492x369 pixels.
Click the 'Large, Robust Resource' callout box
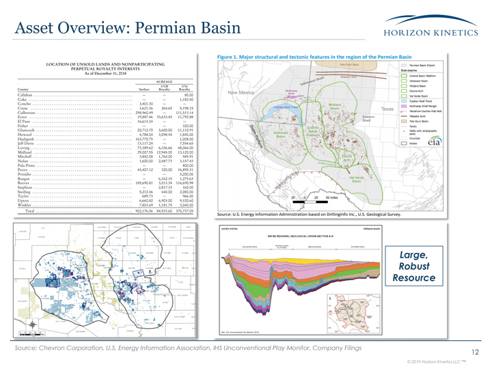pos(415,268)
